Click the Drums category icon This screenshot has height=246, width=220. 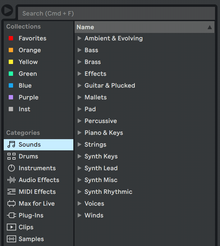pos(11,157)
